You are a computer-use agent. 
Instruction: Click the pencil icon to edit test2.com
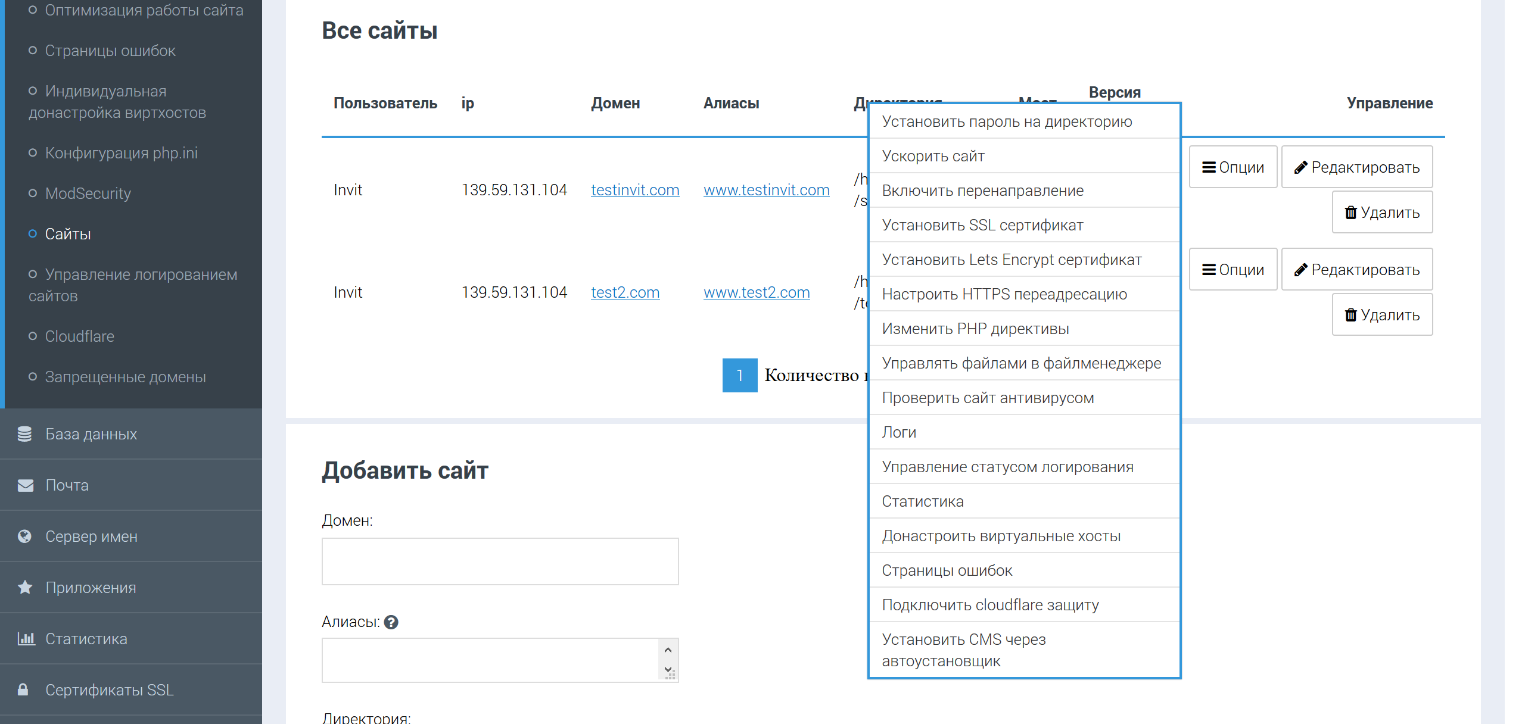pyautogui.click(x=1301, y=269)
